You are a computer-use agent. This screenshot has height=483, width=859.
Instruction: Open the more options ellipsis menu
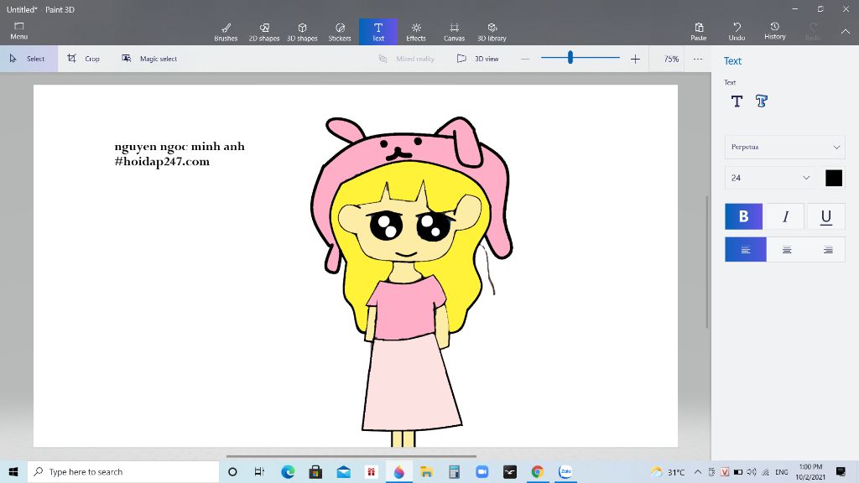click(x=697, y=59)
